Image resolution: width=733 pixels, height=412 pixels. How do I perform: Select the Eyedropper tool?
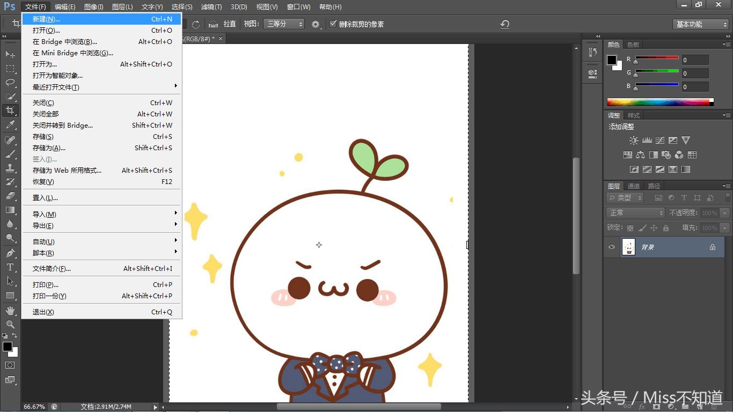tap(10, 125)
